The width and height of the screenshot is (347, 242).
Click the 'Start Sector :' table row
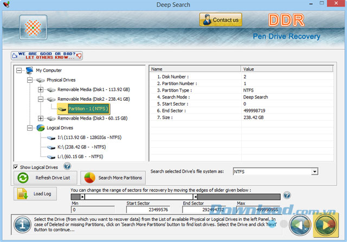coord(241,104)
